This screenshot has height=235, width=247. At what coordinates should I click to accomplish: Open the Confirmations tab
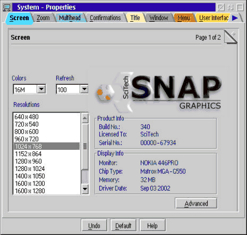coord(105,18)
